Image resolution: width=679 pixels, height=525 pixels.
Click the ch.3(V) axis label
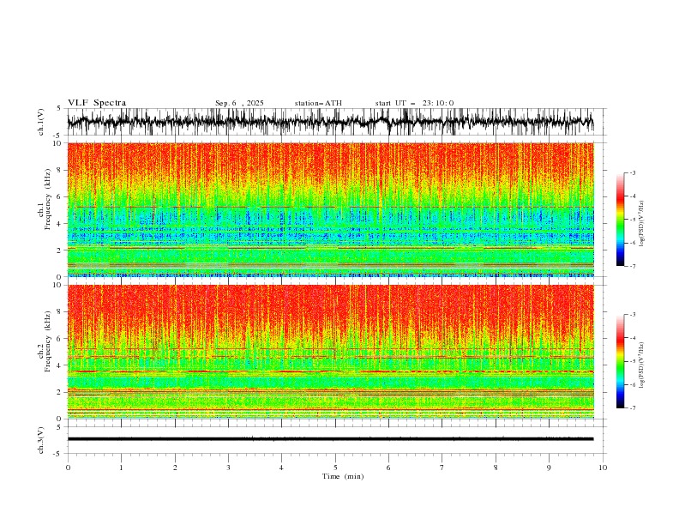pos(41,440)
